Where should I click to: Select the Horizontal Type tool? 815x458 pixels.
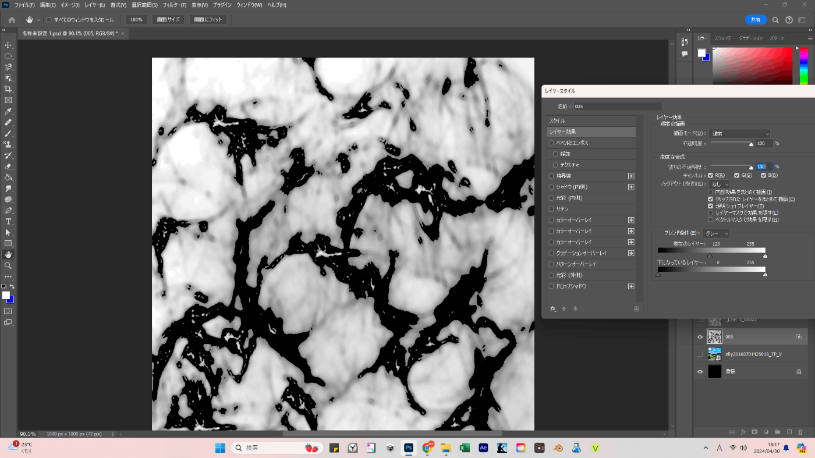(8, 222)
